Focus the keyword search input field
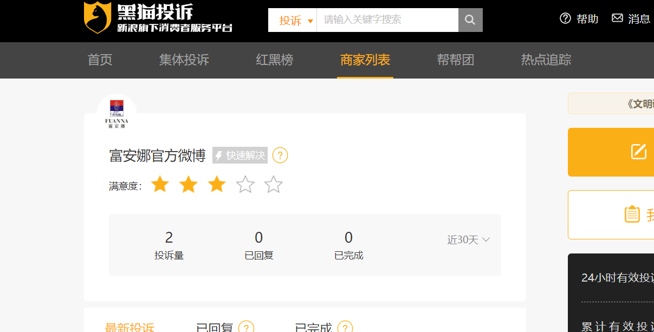Screen dimensions: 654x332 (x=387, y=20)
